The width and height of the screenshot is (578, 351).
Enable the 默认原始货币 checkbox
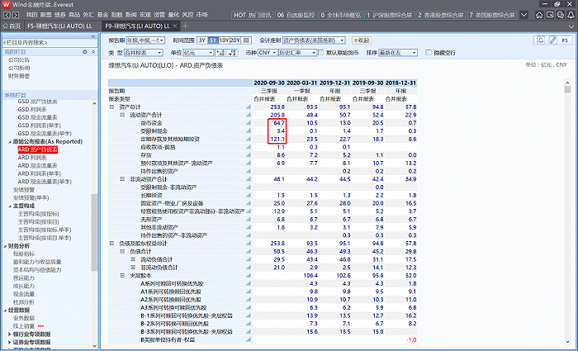tap(321, 53)
